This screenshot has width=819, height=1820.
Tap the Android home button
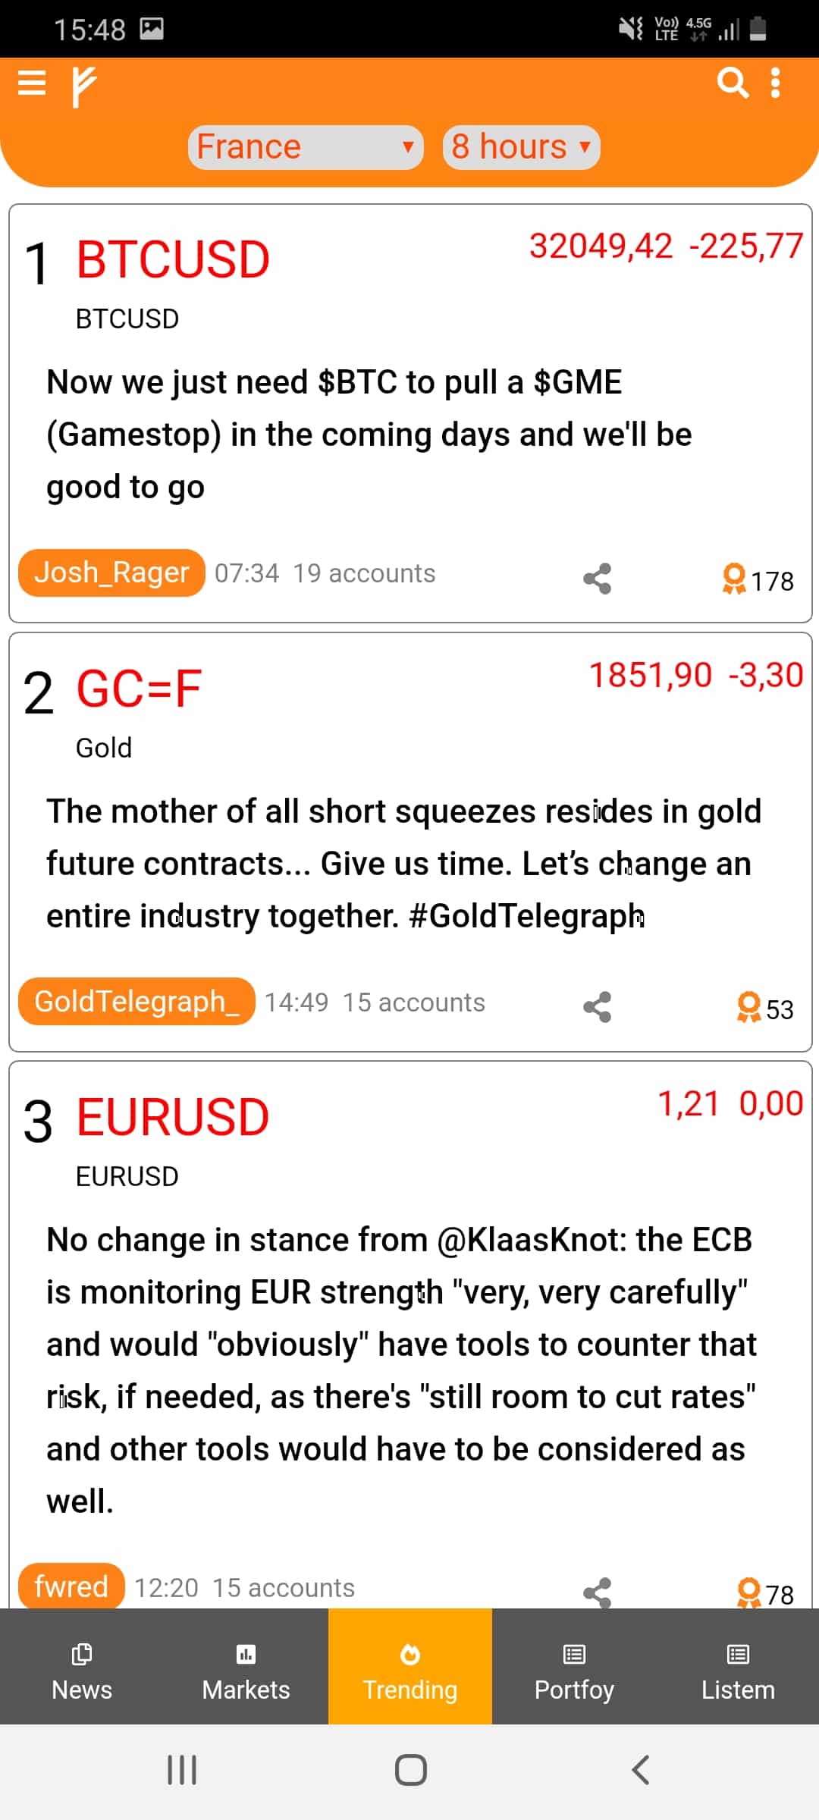coord(410,1770)
